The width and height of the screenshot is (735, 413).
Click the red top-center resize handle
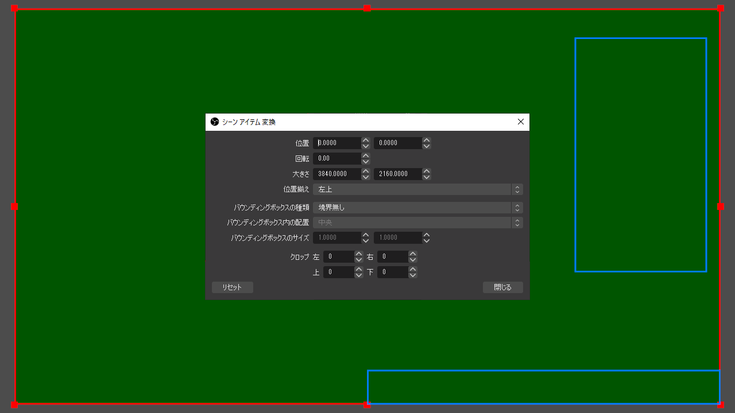pyautogui.click(x=367, y=8)
